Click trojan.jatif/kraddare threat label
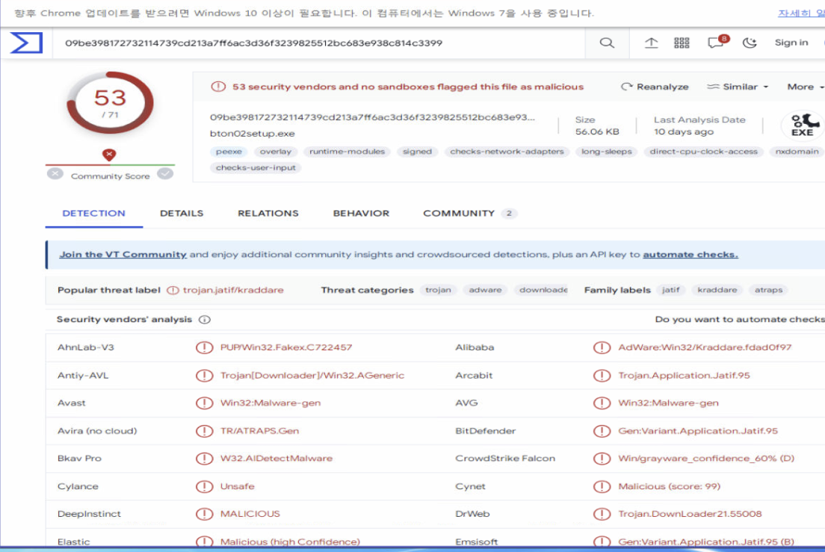 pyautogui.click(x=233, y=291)
